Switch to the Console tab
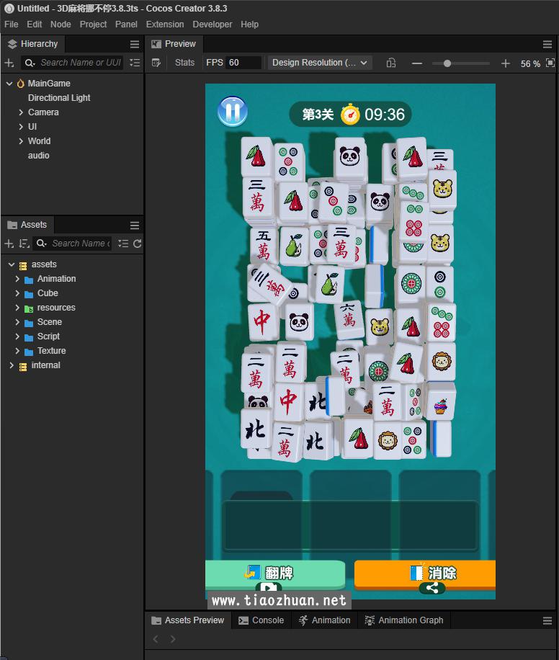The image size is (559, 660). [x=261, y=620]
